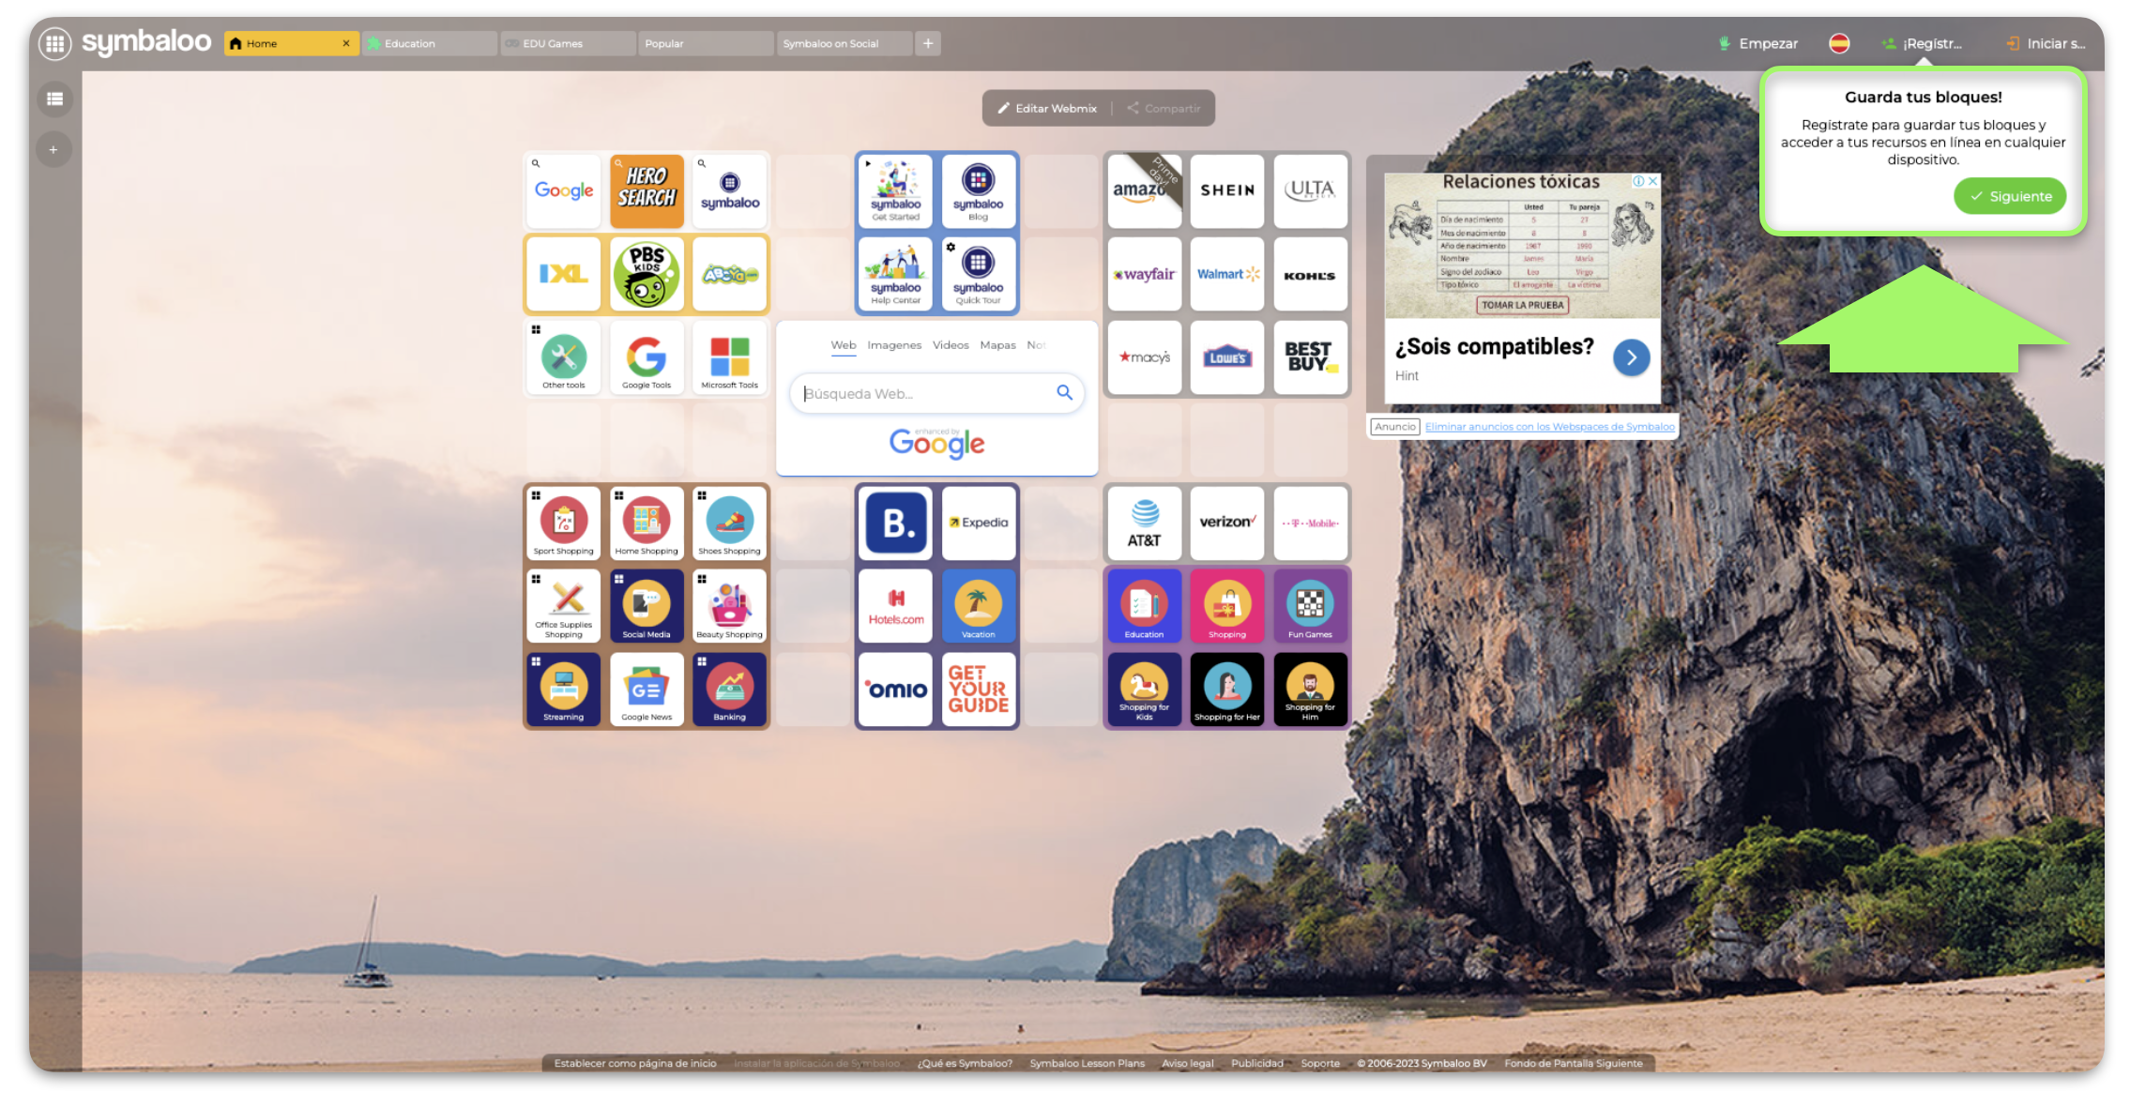Open the Walmart tile
2130x1107 pixels.
point(1227,274)
